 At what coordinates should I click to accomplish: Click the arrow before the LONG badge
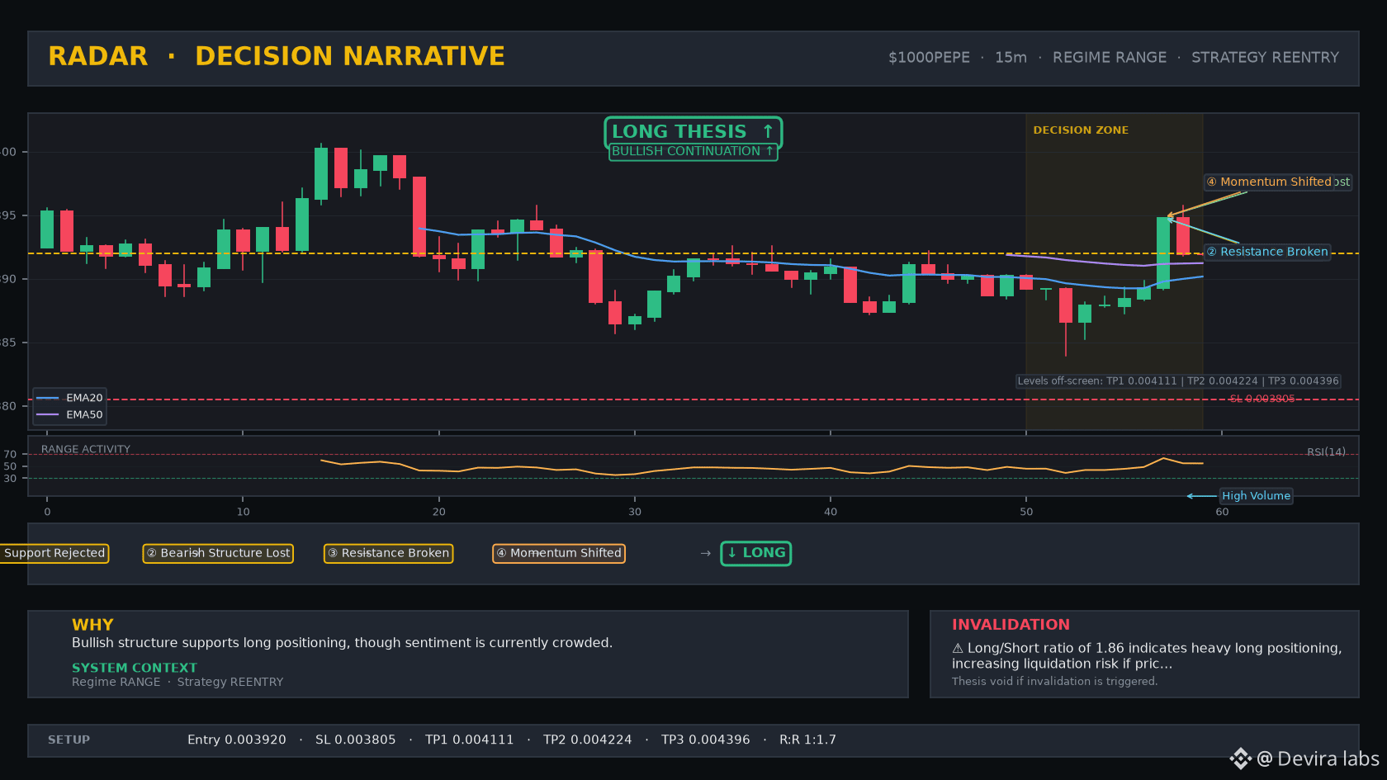click(x=705, y=553)
